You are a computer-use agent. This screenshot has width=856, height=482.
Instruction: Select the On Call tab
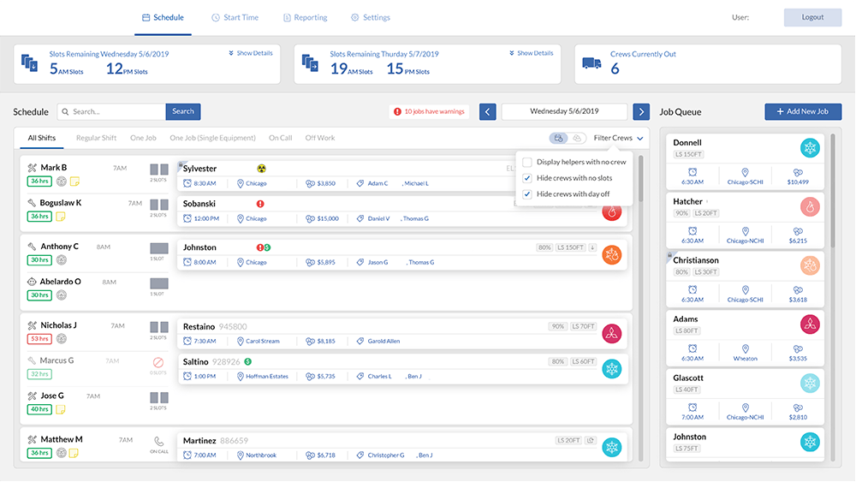pyautogui.click(x=280, y=138)
